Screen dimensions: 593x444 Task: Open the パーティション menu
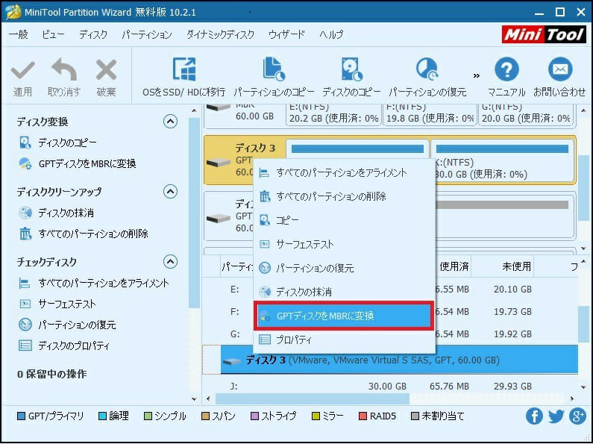point(147,35)
